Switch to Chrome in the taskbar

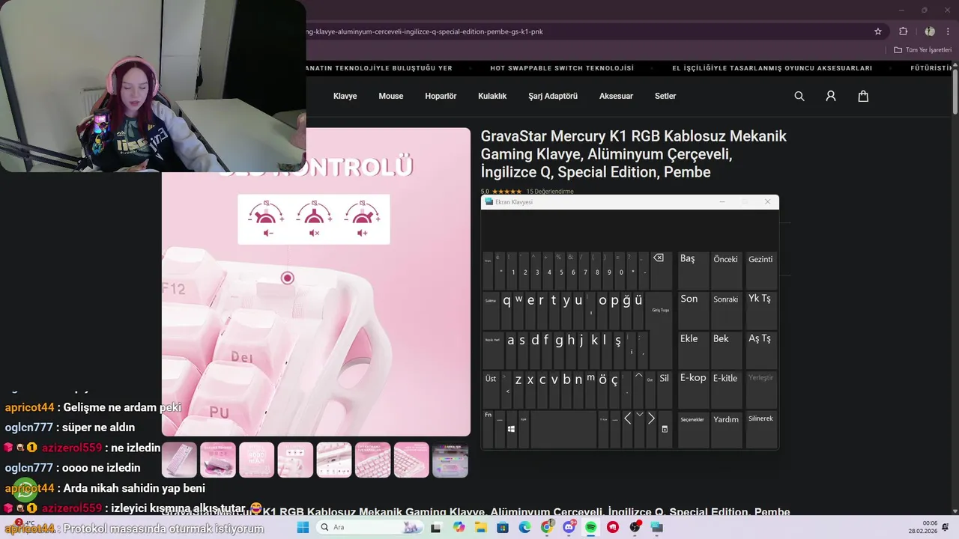(547, 527)
